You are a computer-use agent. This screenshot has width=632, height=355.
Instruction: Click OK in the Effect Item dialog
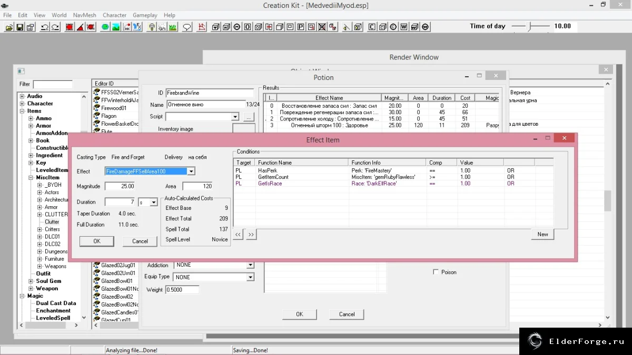point(96,241)
